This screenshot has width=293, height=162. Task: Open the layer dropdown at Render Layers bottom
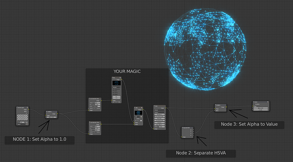click(x=22, y=124)
